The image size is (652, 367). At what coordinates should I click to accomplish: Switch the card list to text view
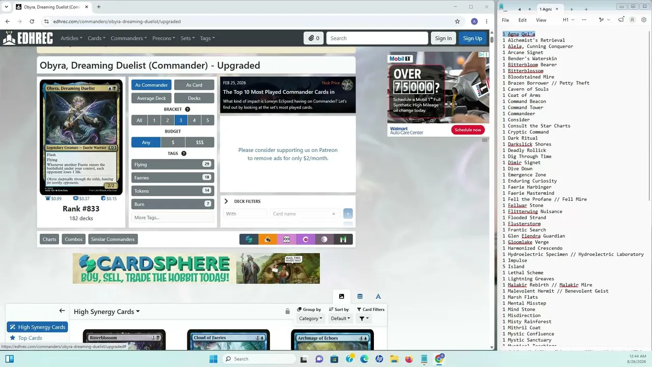378,297
